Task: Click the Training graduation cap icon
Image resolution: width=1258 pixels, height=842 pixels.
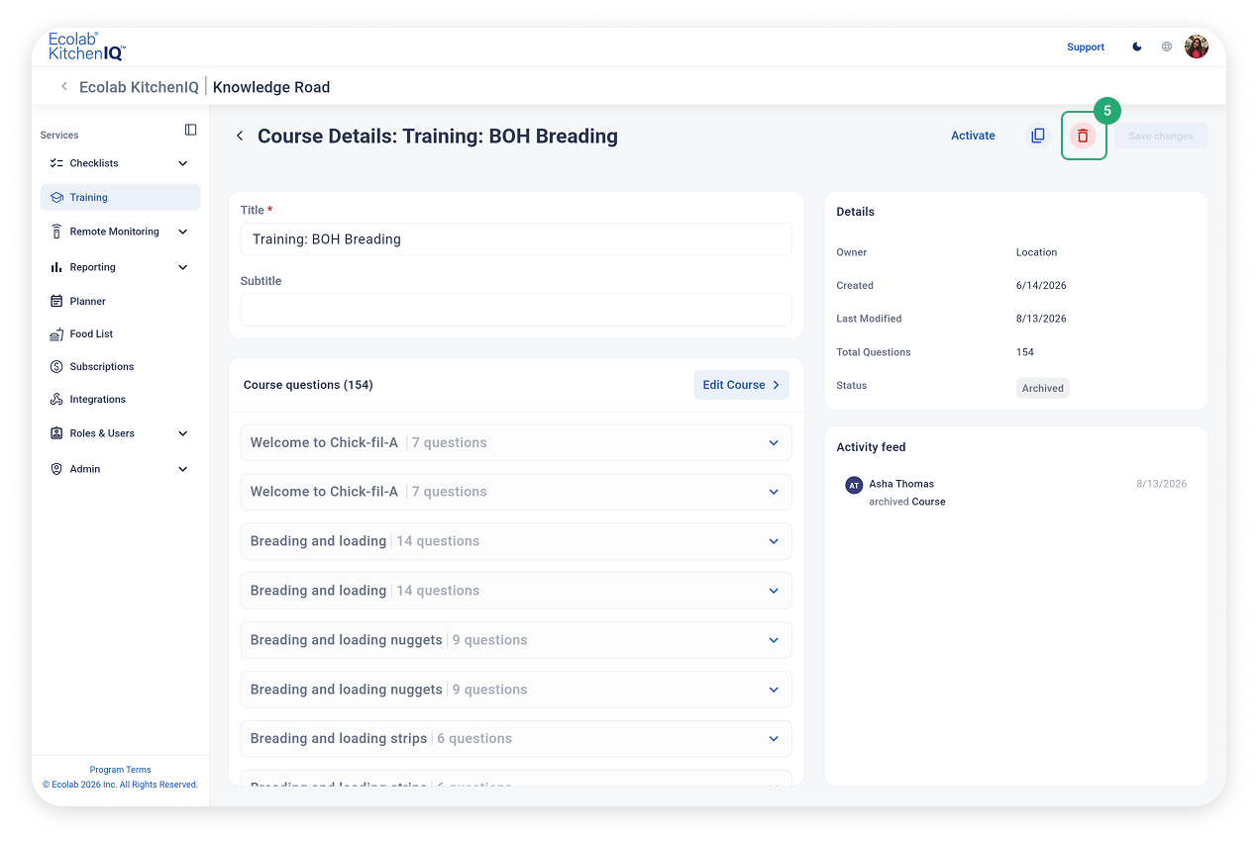Action: click(x=56, y=198)
